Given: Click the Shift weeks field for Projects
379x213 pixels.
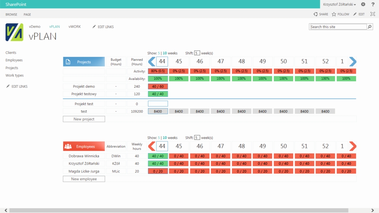Looking at the screenshot, I should click(x=197, y=53).
